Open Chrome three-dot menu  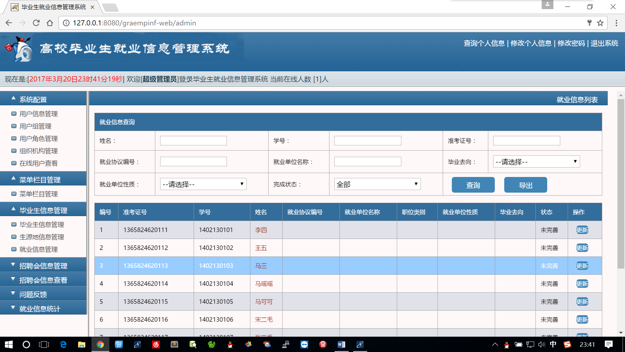(616, 23)
